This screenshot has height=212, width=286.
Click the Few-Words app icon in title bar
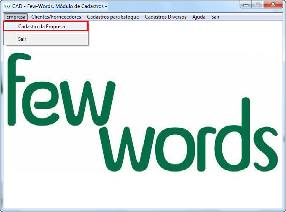coord(7,6)
